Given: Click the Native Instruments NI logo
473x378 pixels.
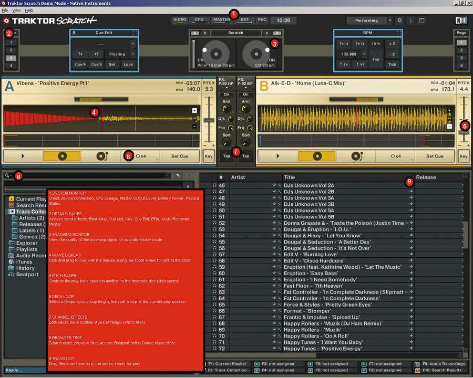Looking at the screenshot, I should (461, 20).
